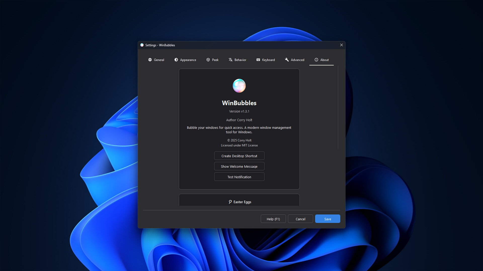The height and width of the screenshot is (271, 483).
Task: Click the WinBubbles icon in the title bar
Action: pos(142,45)
